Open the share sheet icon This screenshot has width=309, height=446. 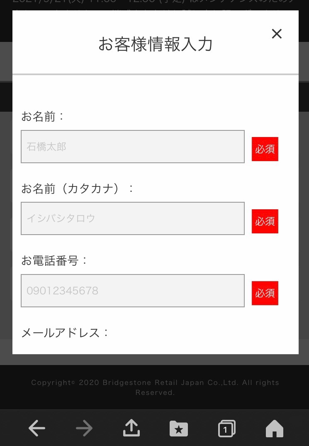coord(131,428)
